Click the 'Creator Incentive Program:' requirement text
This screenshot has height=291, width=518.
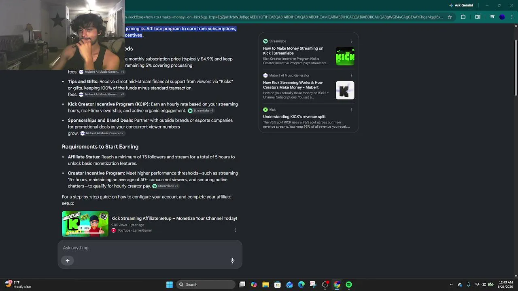pyautogui.click(x=96, y=173)
